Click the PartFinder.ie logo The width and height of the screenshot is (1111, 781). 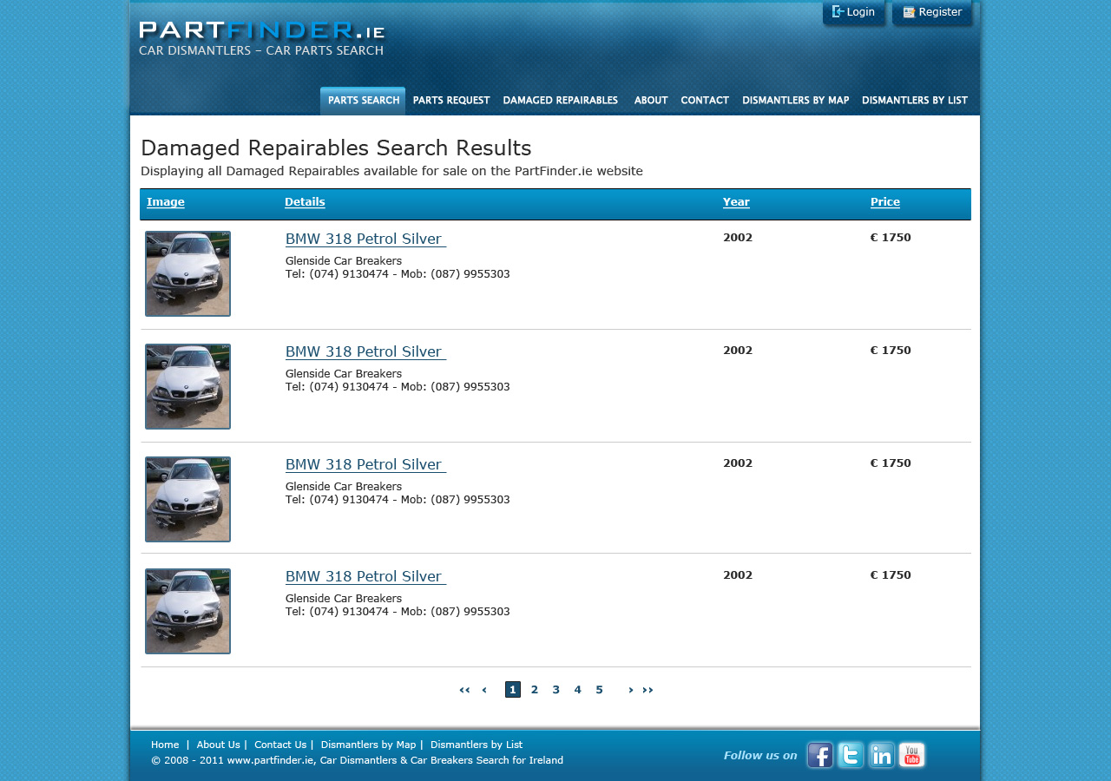click(261, 38)
